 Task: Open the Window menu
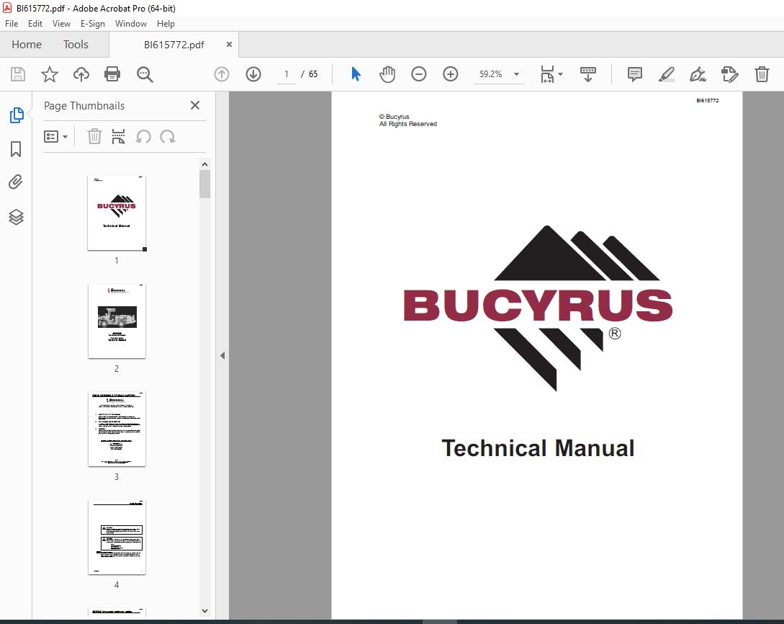(x=131, y=24)
